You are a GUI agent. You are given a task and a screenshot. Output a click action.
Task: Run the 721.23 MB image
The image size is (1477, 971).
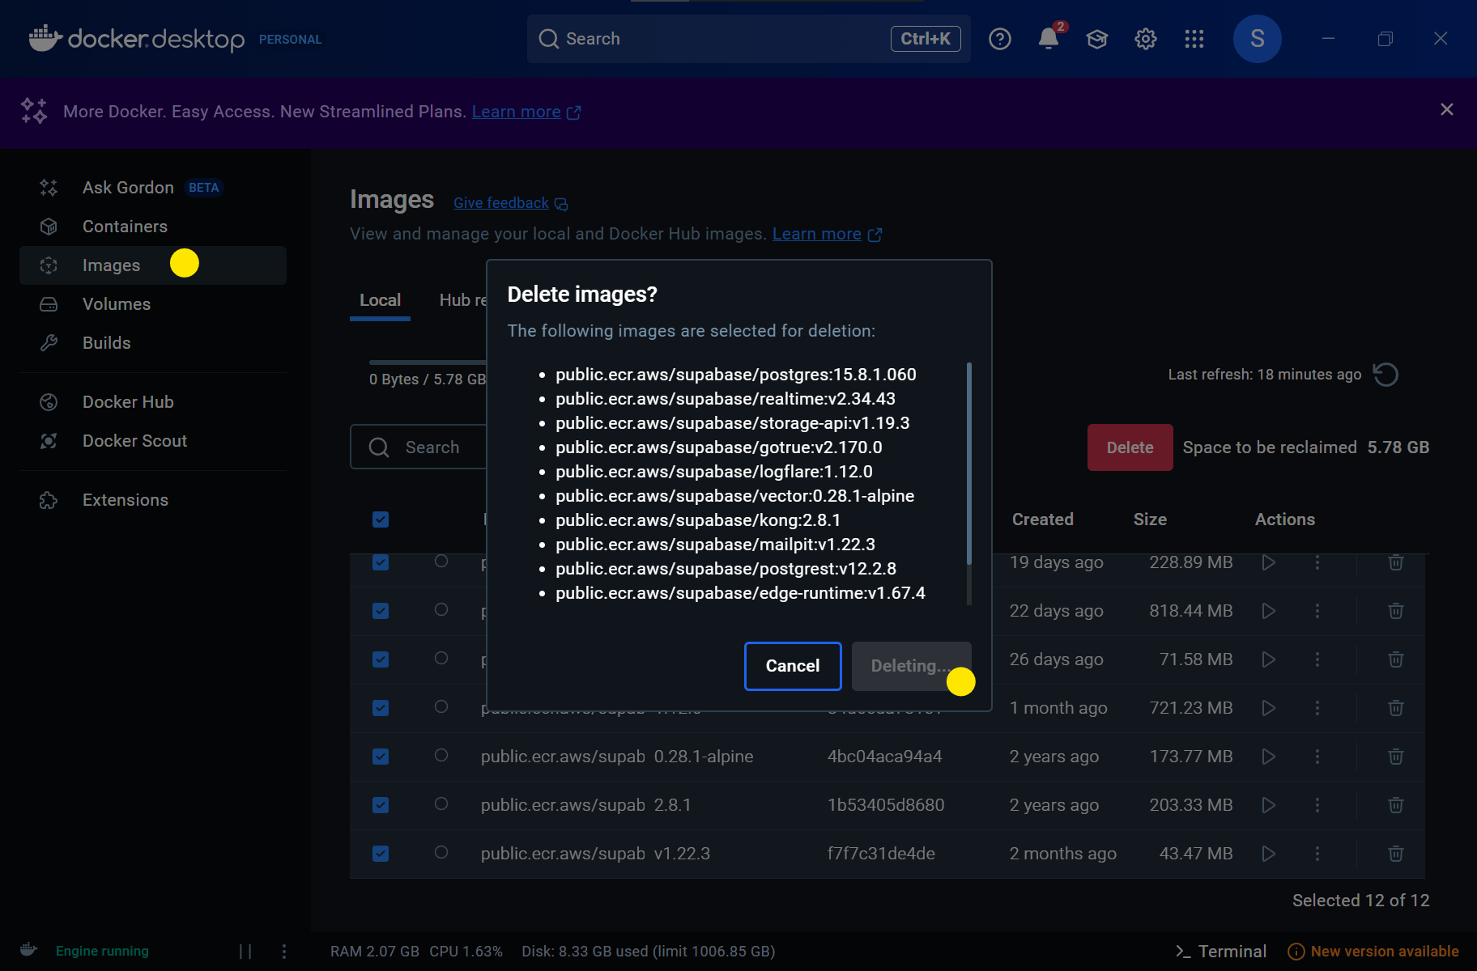[x=1269, y=708]
